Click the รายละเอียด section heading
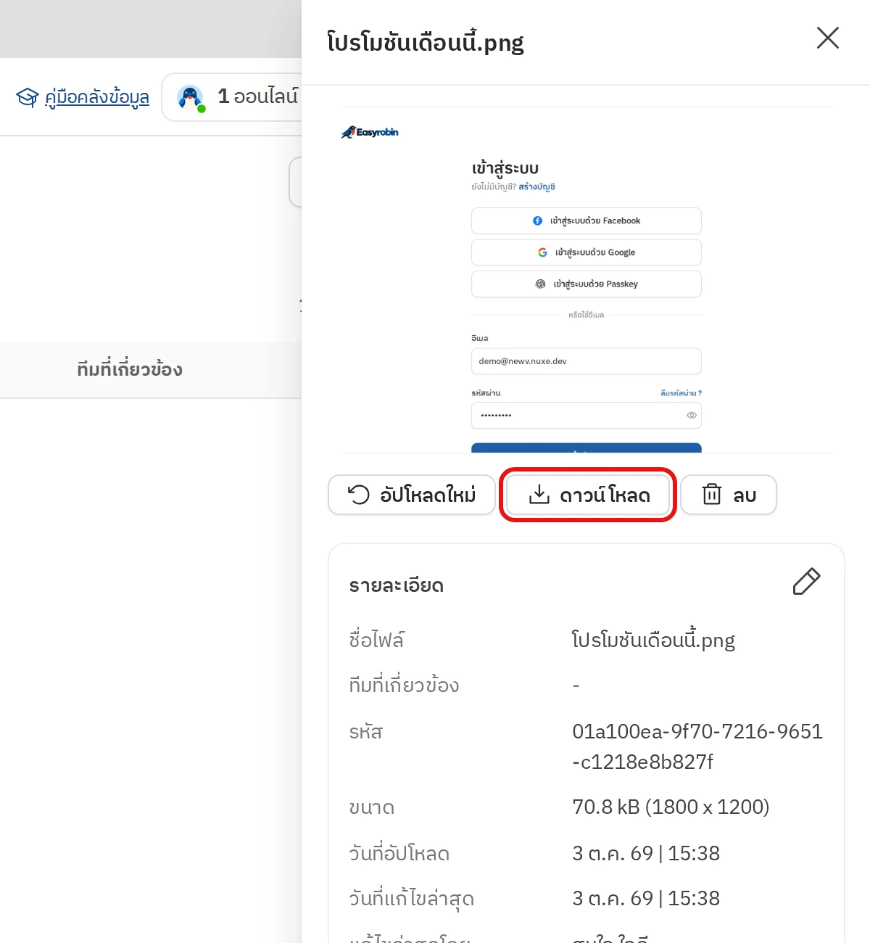 pos(396,585)
